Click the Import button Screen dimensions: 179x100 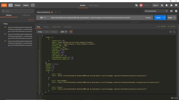click(26, 5)
